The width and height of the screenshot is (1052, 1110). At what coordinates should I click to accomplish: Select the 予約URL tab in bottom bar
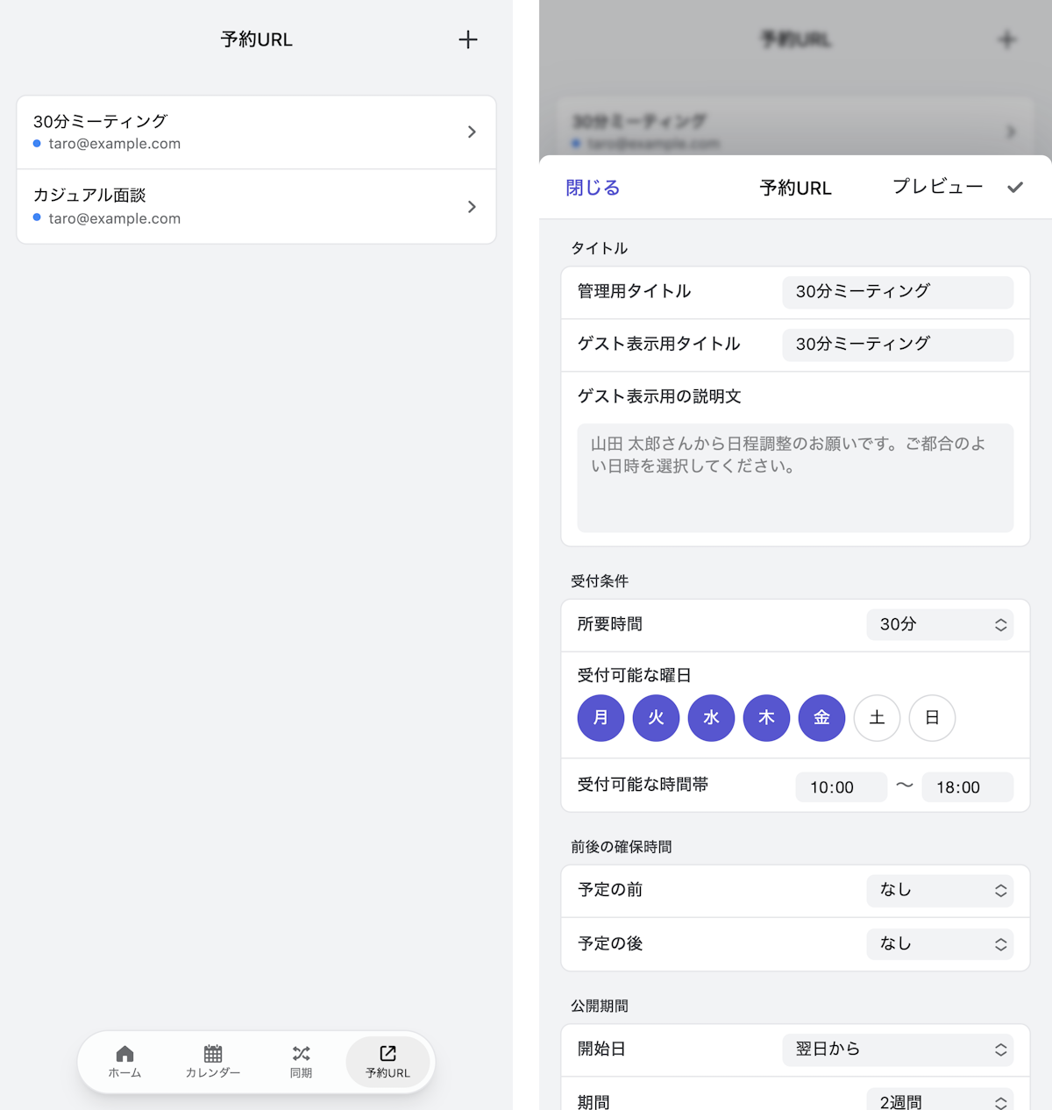387,1062
